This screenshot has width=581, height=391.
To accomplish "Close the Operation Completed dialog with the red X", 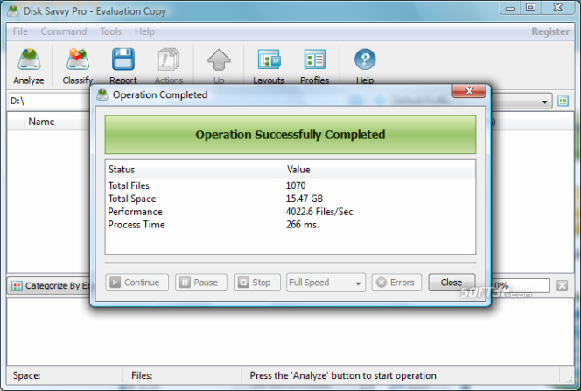I will point(469,91).
